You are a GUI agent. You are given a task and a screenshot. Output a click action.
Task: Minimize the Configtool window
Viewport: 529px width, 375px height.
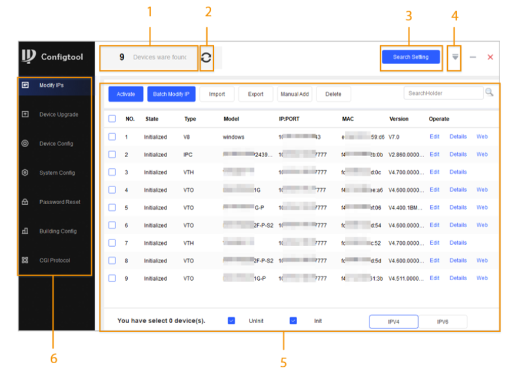(473, 57)
